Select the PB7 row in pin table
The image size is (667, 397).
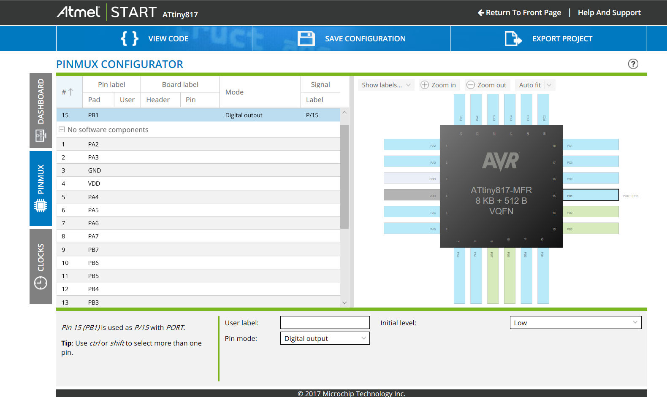click(x=198, y=249)
